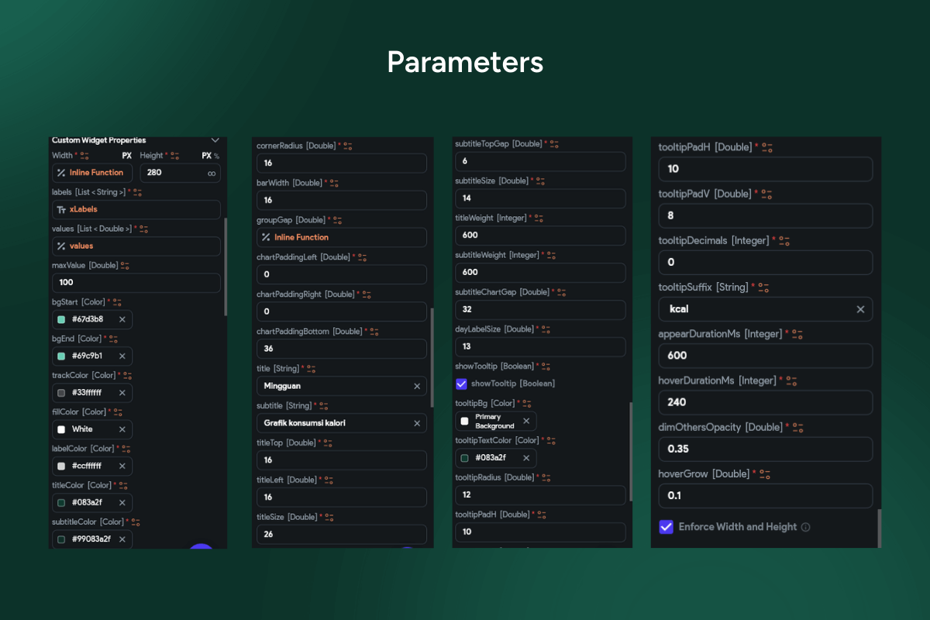Click the bgEnd color swatch #69c9b1

click(61, 356)
